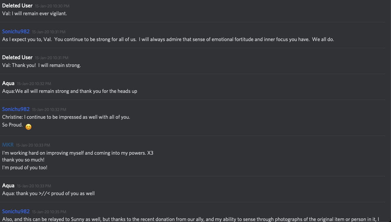Select the message starting "As I expect you to, Val"
This screenshot has height=222, width=391.
(x=168, y=39)
